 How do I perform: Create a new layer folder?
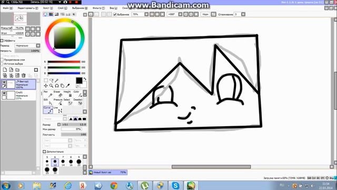[x=17, y=70]
